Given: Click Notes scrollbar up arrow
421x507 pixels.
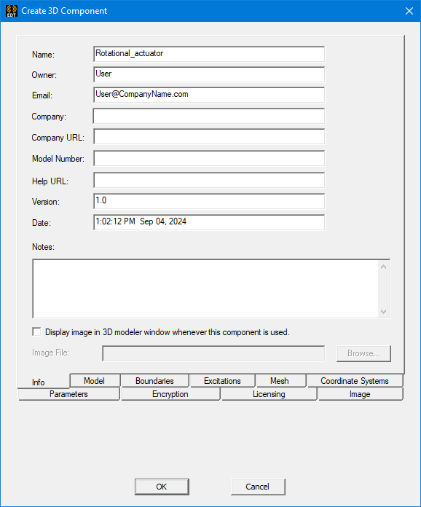Looking at the screenshot, I should (x=384, y=267).
